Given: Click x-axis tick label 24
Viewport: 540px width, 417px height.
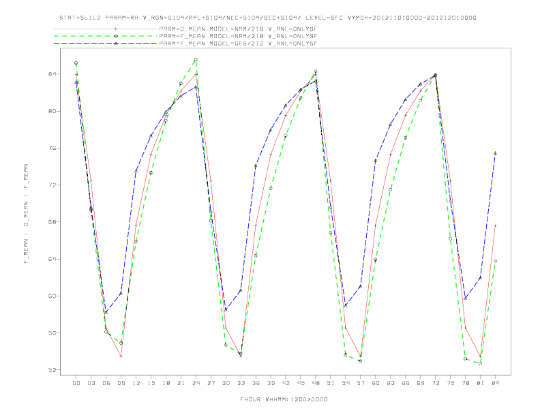Looking at the screenshot, I should coord(196,383).
